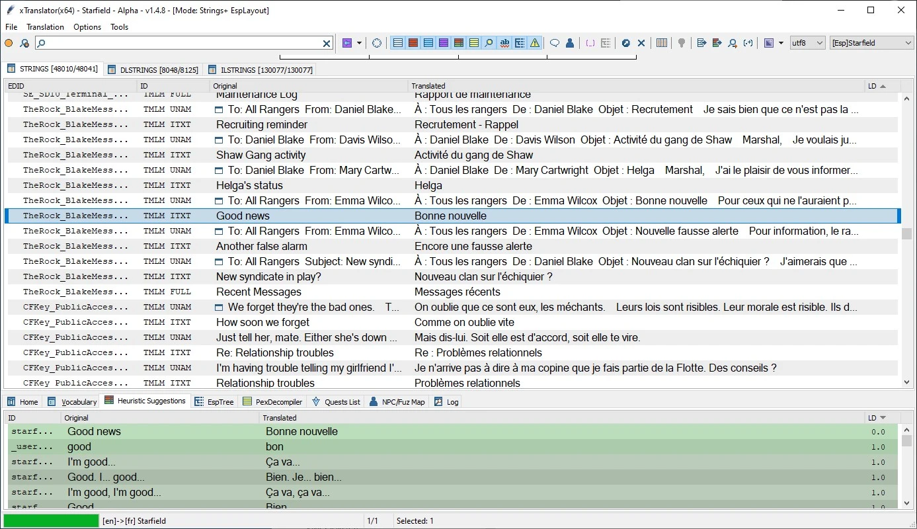Screen dimensions: 917x529
Task: Click the main list vertical scrollbar thumb
Action: tap(906, 233)
